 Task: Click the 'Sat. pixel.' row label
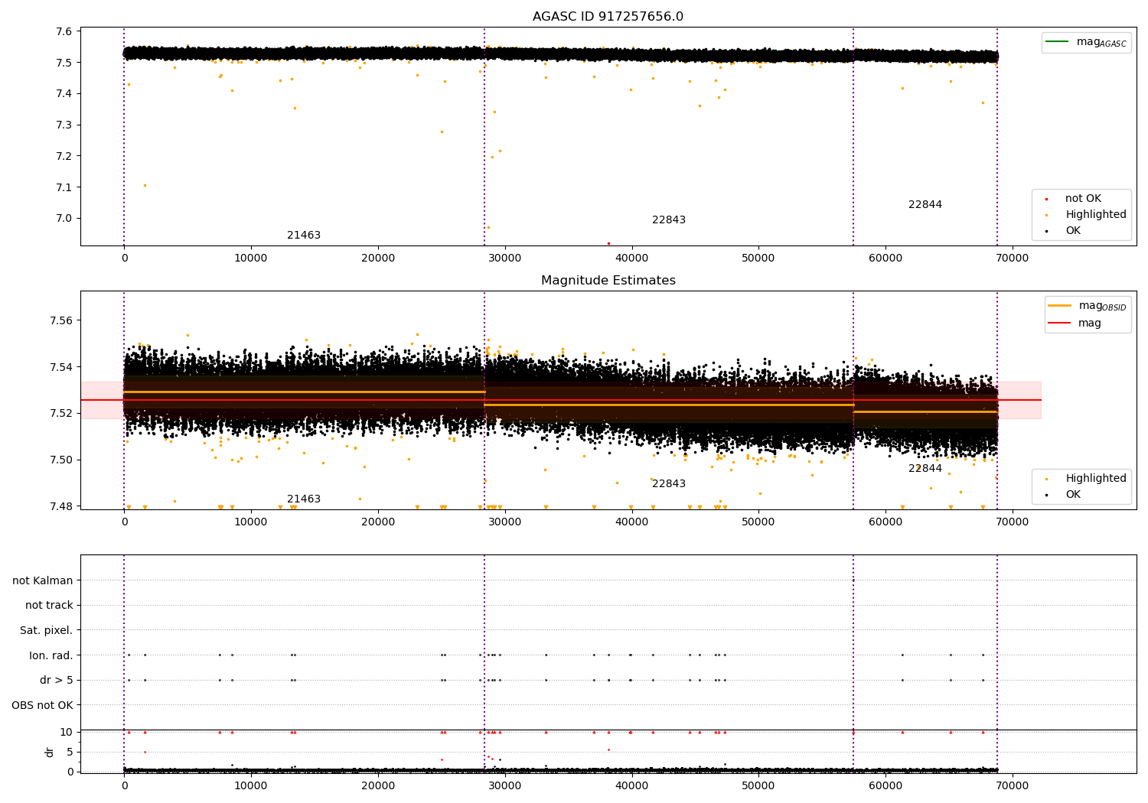click(47, 631)
